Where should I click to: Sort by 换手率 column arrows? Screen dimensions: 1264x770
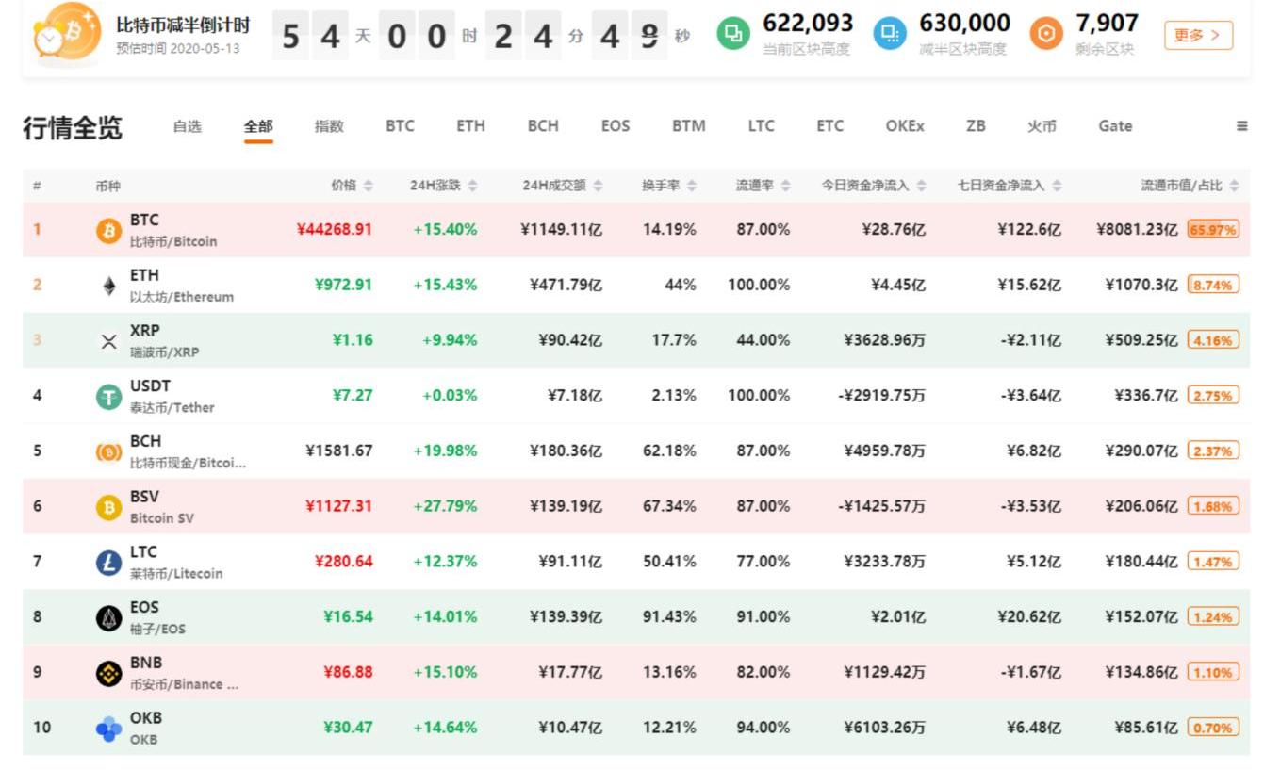(692, 186)
